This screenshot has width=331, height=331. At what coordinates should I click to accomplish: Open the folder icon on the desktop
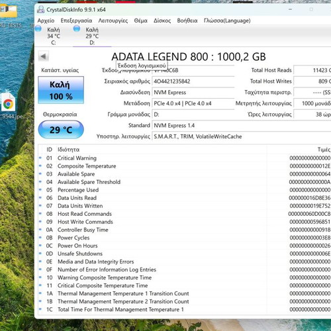9,11
